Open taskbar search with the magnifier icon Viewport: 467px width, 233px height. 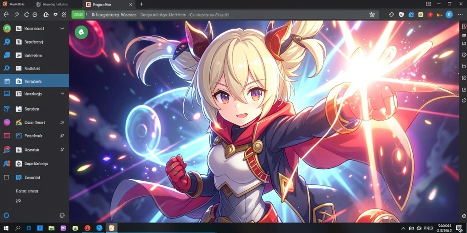[x=18, y=228]
